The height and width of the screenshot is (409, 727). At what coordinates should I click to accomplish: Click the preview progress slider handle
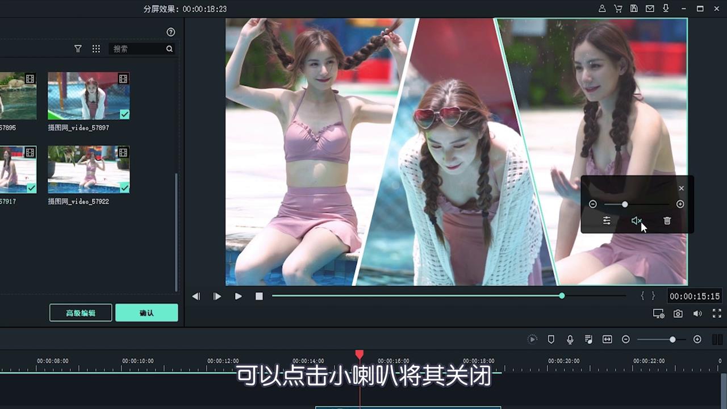pyautogui.click(x=562, y=296)
